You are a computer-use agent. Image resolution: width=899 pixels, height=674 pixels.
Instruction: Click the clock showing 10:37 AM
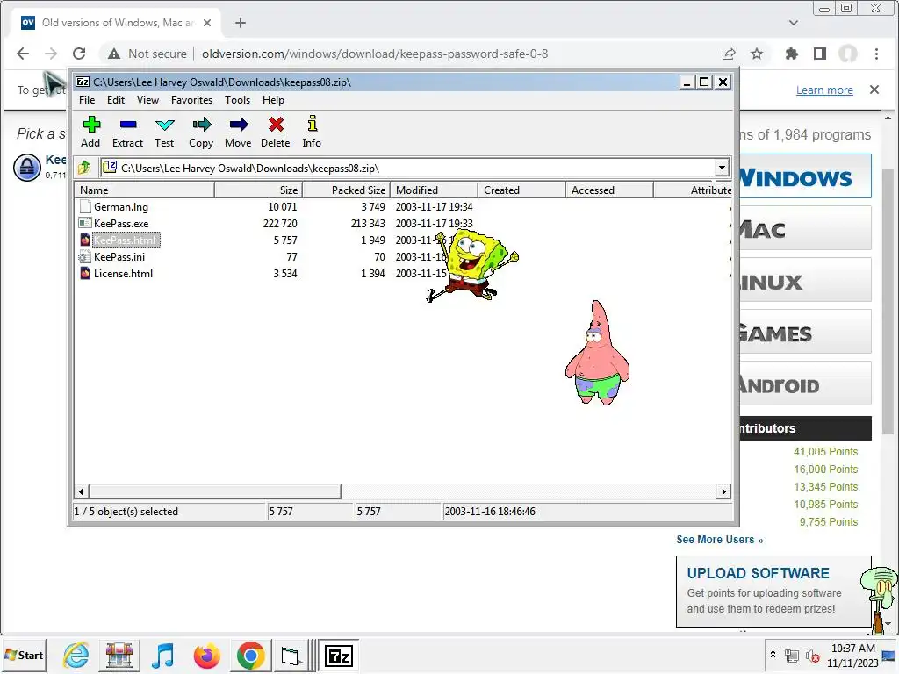point(853,649)
